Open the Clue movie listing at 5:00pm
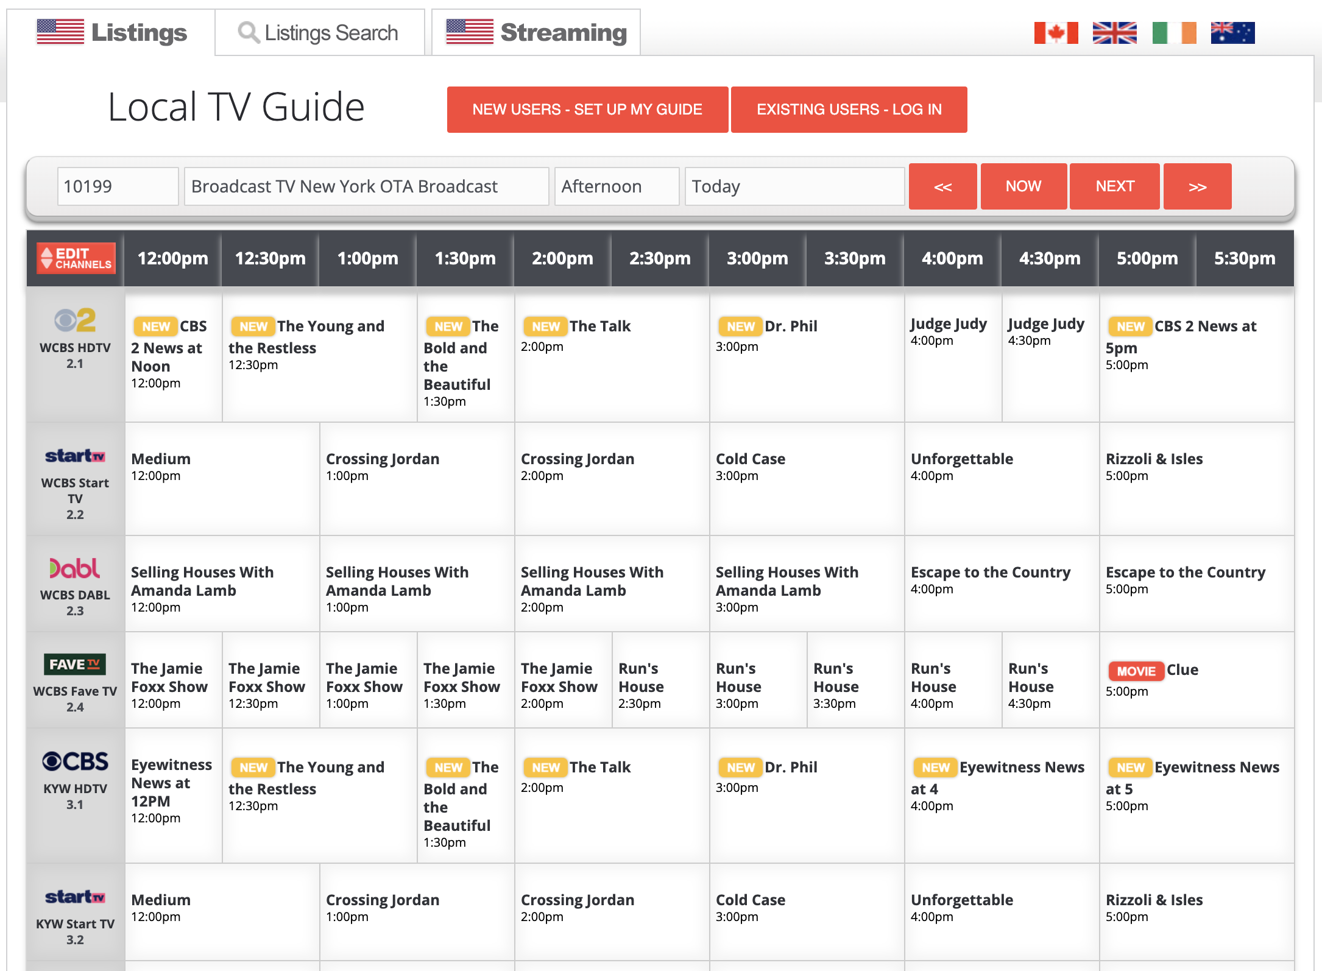This screenshot has height=971, width=1322. tap(1182, 670)
